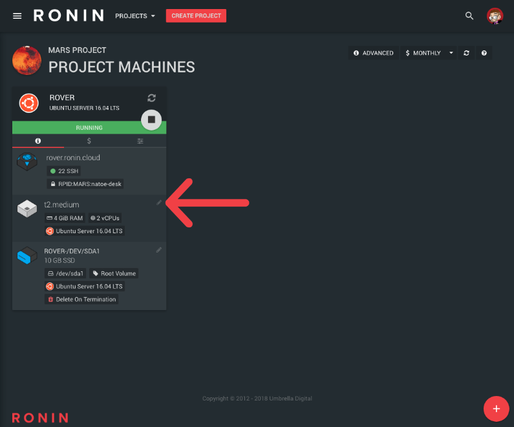
Task: Click the red RONIN footer logo
Action: click(x=40, y=418)
